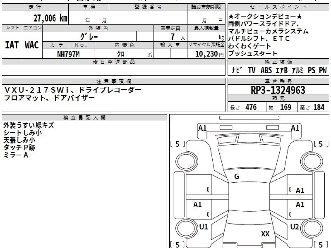Image resolution: width=331 pixels, height=248 pixels.
Task: Click the width value 169
Action: pos(285,107)
